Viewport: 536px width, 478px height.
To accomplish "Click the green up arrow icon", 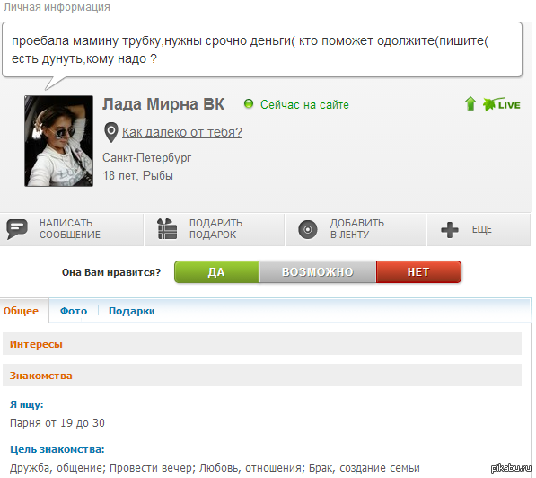I will (470, 103).
